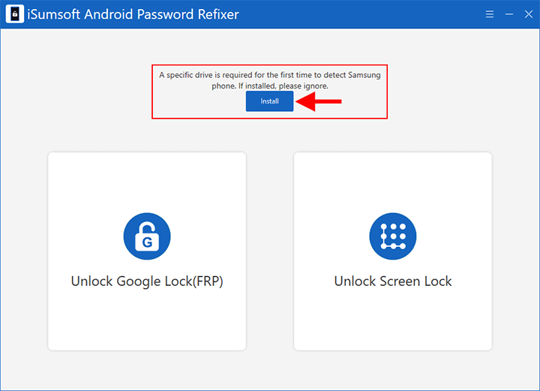Viewport: 540px width, 391px height.
Task: Click the Google padlock icon
Action: pos(147,236)
